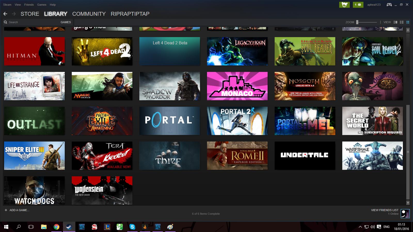Select the Soul Reaver 2 tile

[372, 51]
